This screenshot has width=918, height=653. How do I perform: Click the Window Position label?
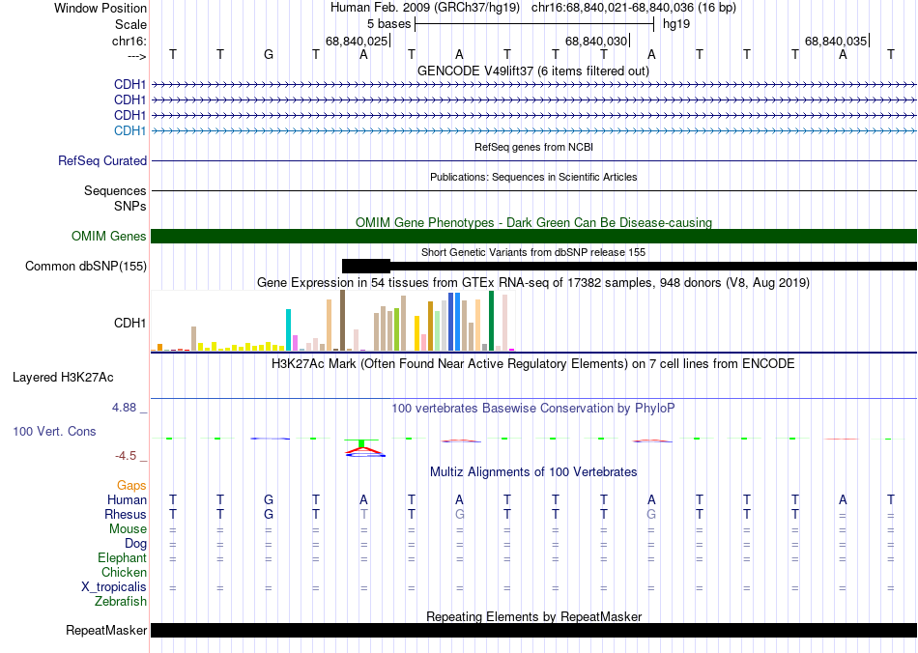click(100, 8)
